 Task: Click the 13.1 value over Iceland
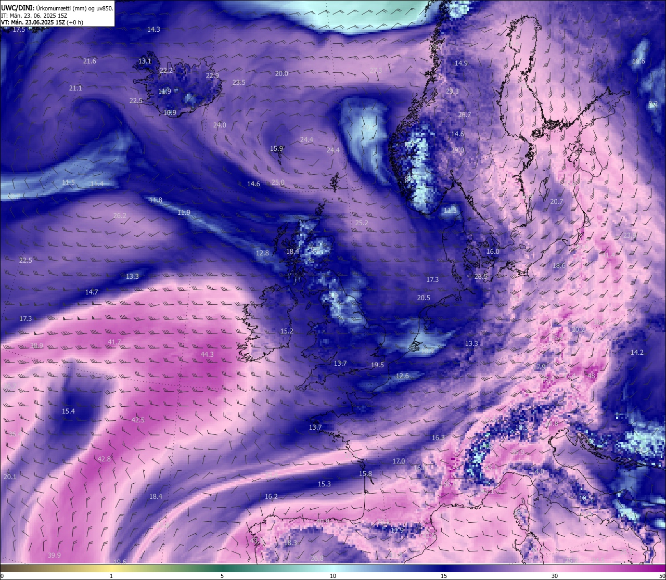coord(145,61)
